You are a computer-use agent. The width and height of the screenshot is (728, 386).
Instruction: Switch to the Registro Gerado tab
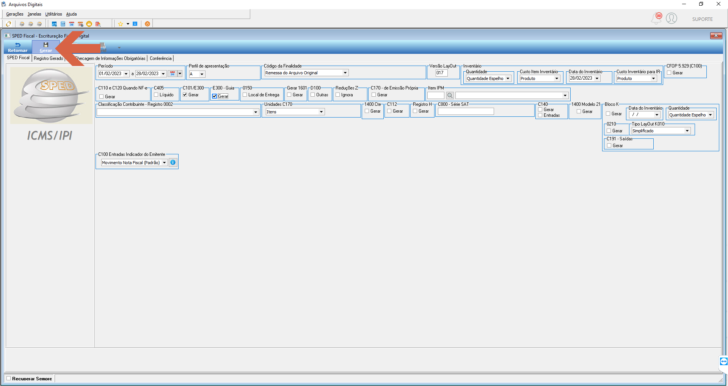[x=49, y=58]
